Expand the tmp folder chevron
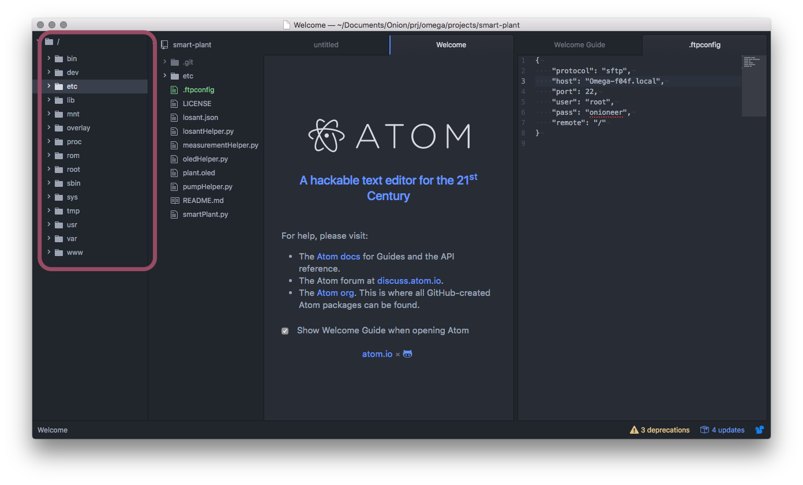Screen dimensions: 803x485 coord(49,211)
